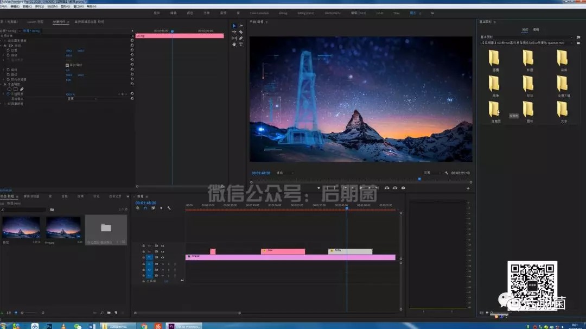Viewport: 586px width, 329px height.
Task: Switch to the Color Correction workspace tab
Action: [259, 12]
